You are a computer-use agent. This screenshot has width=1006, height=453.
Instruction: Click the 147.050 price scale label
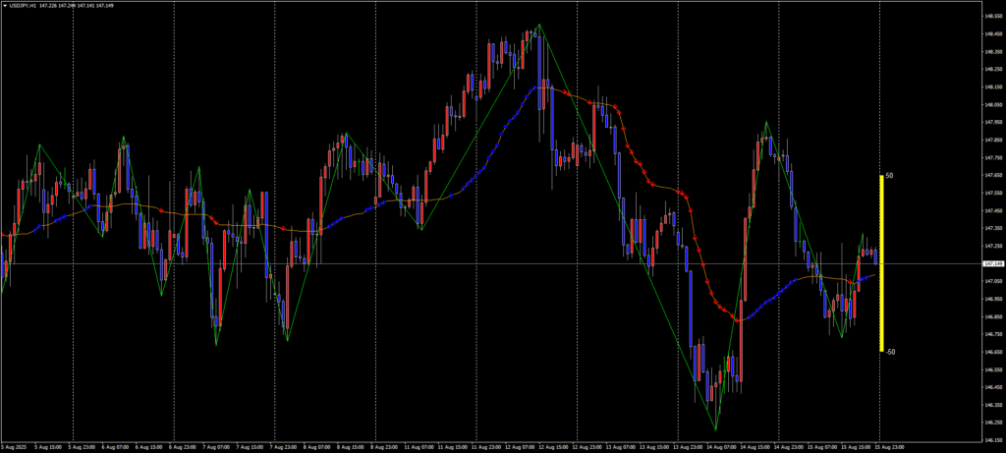click(x=992, y=281)
